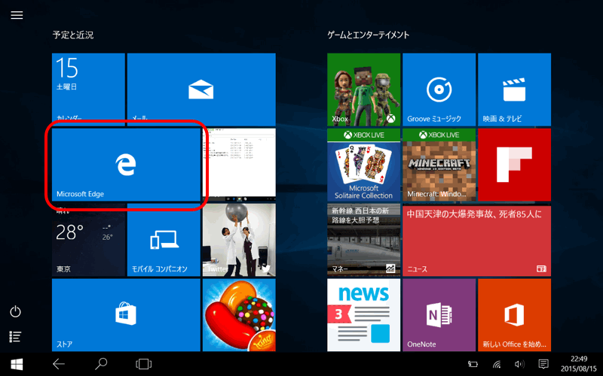Open the red Flipboard tile
Screen dimensions: 603x376
[515, 165]
